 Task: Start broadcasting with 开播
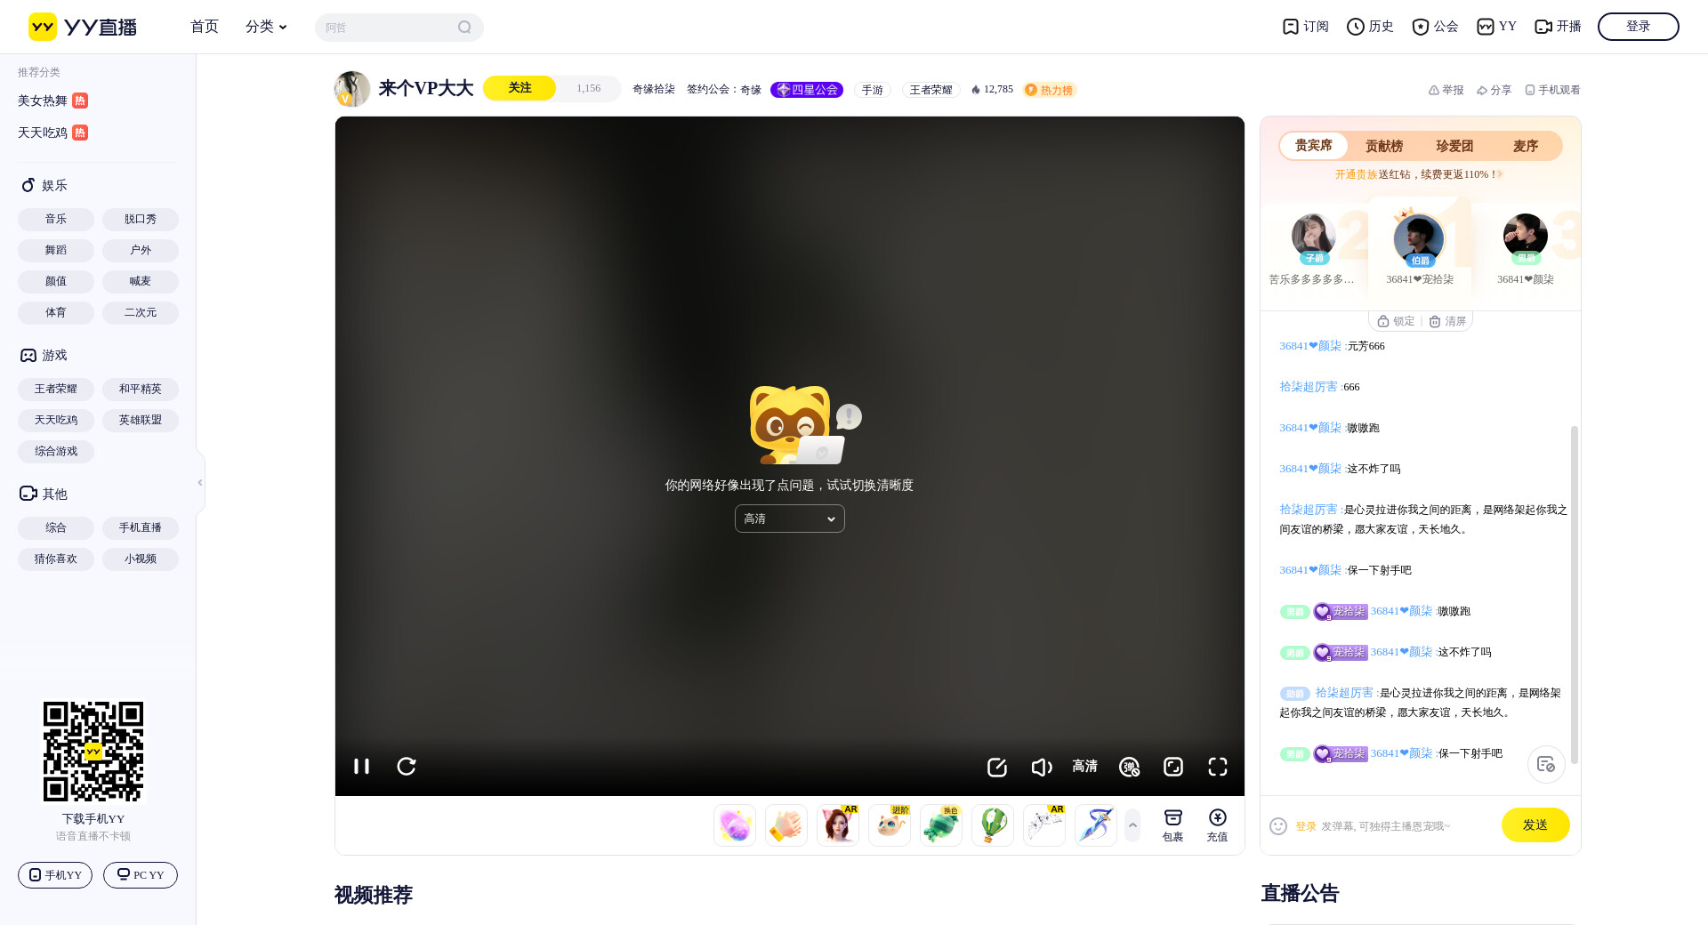coord(1558,27)
